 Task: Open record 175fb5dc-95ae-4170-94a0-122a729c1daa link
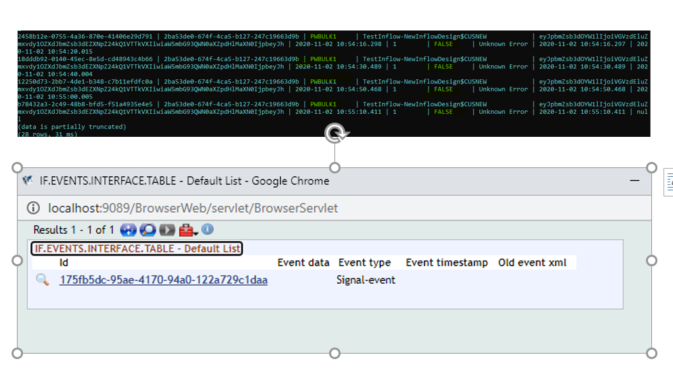163,280
